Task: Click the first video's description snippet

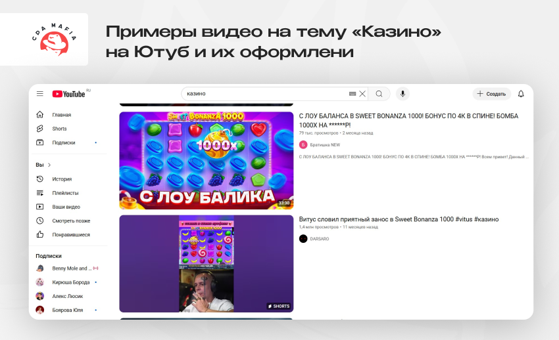Action: point(414,157)
